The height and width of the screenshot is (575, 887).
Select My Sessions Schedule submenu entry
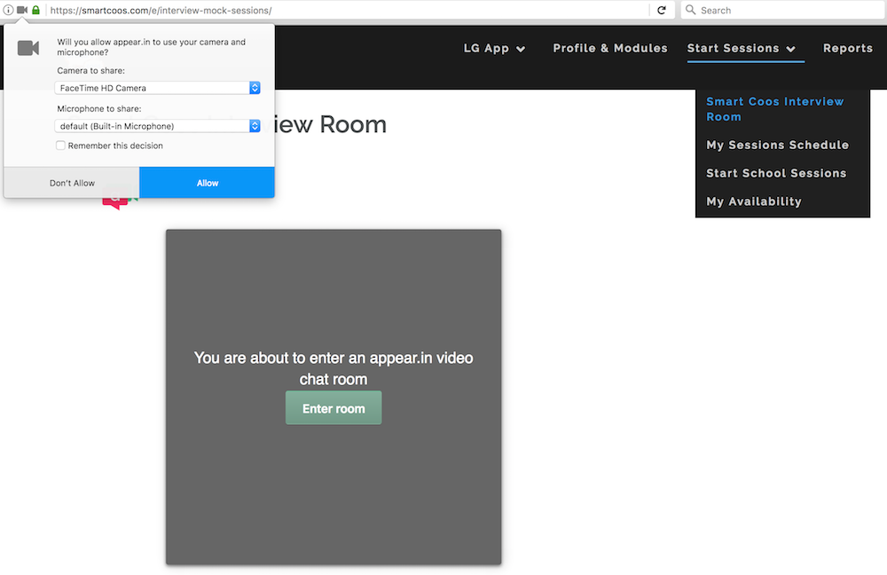point(777,145)
